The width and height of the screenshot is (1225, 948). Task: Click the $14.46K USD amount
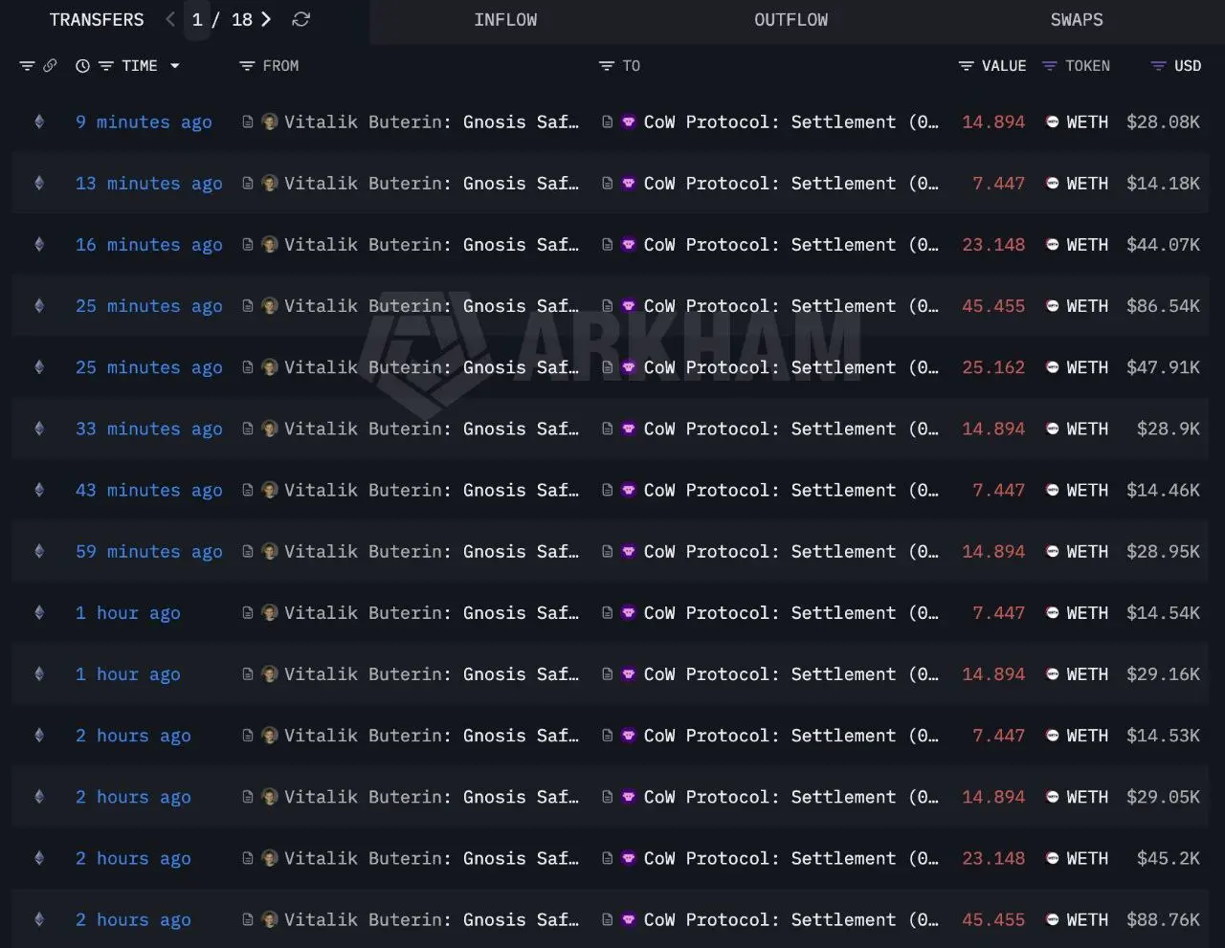click(x=1163, y=490)
